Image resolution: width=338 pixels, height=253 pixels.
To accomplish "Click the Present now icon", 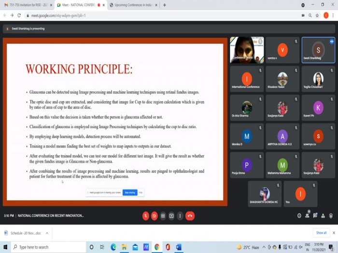I will click(171, 216).
